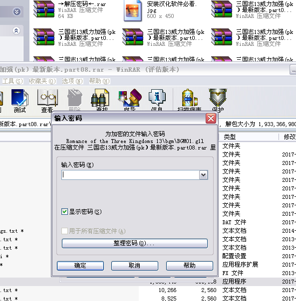Collapse the upper sidebar panel chevron
The height and width of the screenshot is (301, 296).
(17, 12)
